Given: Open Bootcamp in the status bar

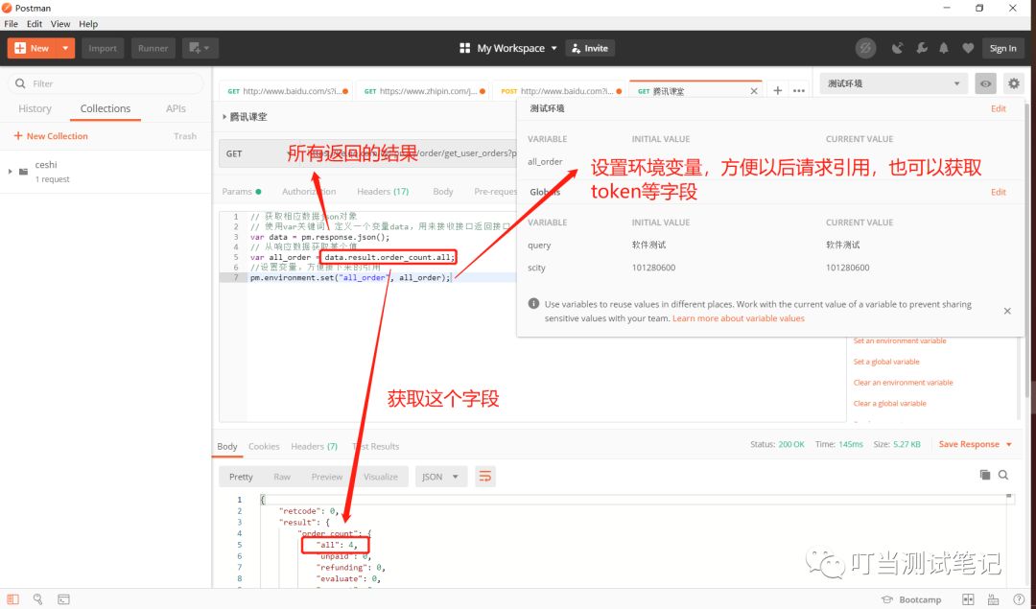Looking at the screenshot, I should pos(912,599).
